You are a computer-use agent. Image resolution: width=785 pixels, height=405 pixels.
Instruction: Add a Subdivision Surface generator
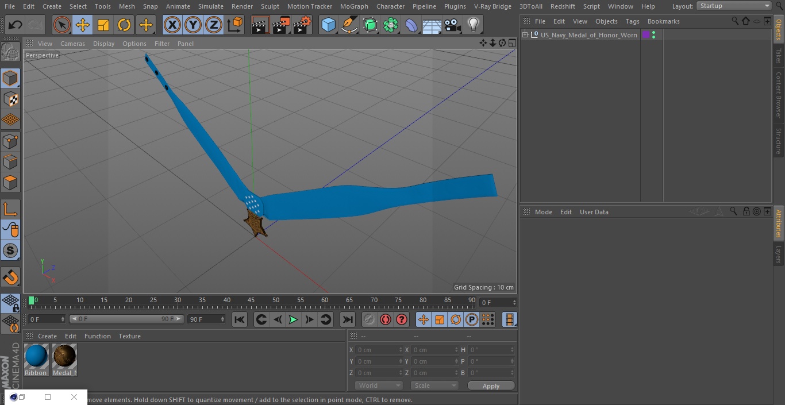pyautogui.click(x=370, y=25)
